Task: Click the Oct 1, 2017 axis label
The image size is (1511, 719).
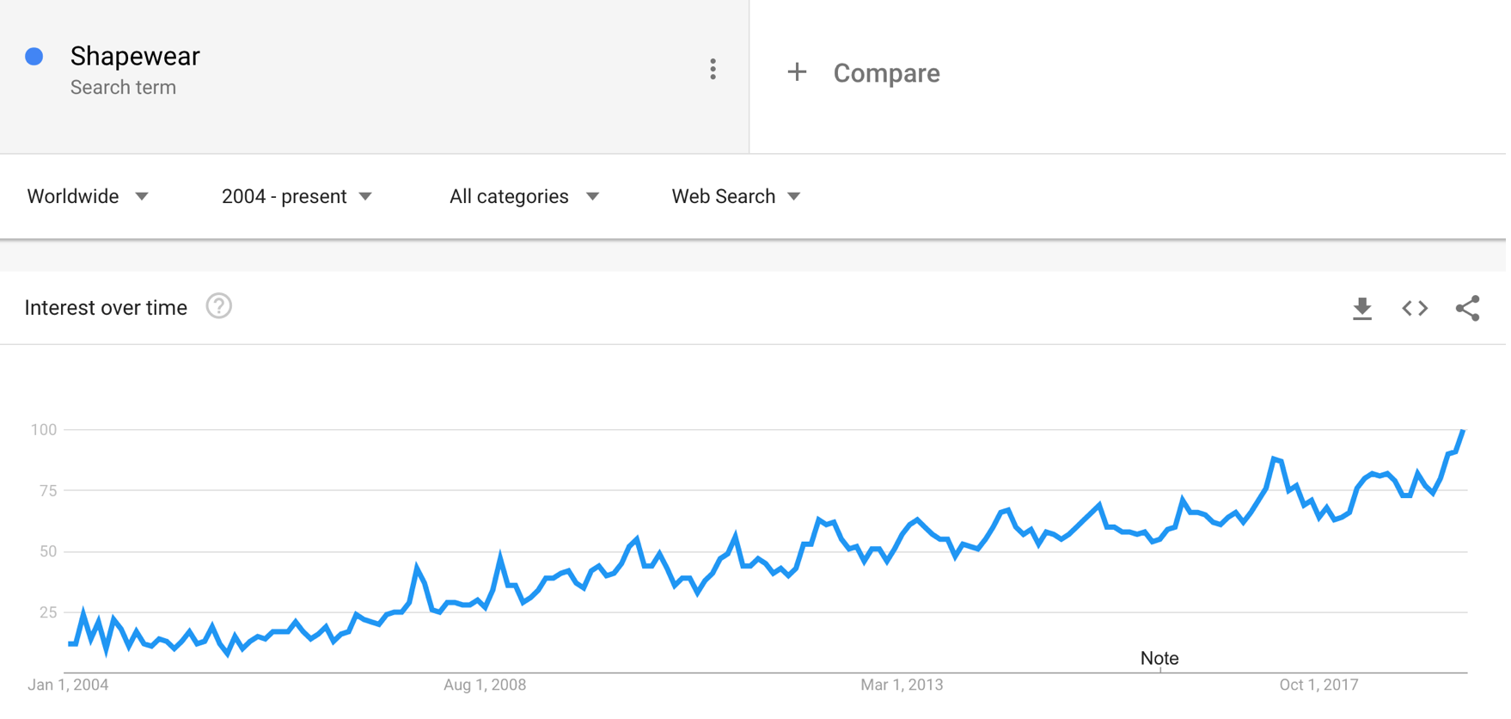Action: click(x=1318, y=685)
